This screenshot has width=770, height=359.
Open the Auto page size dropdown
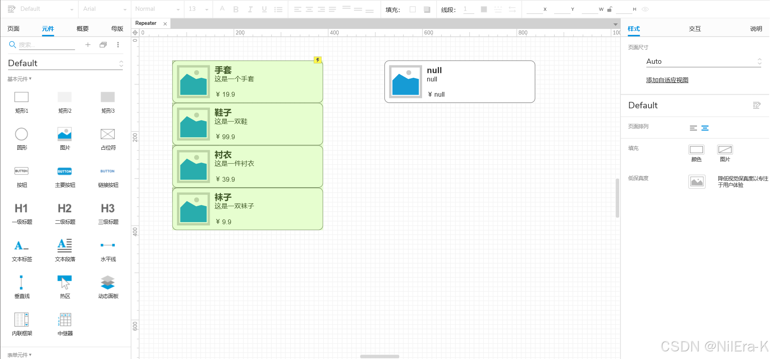(703, 61)
